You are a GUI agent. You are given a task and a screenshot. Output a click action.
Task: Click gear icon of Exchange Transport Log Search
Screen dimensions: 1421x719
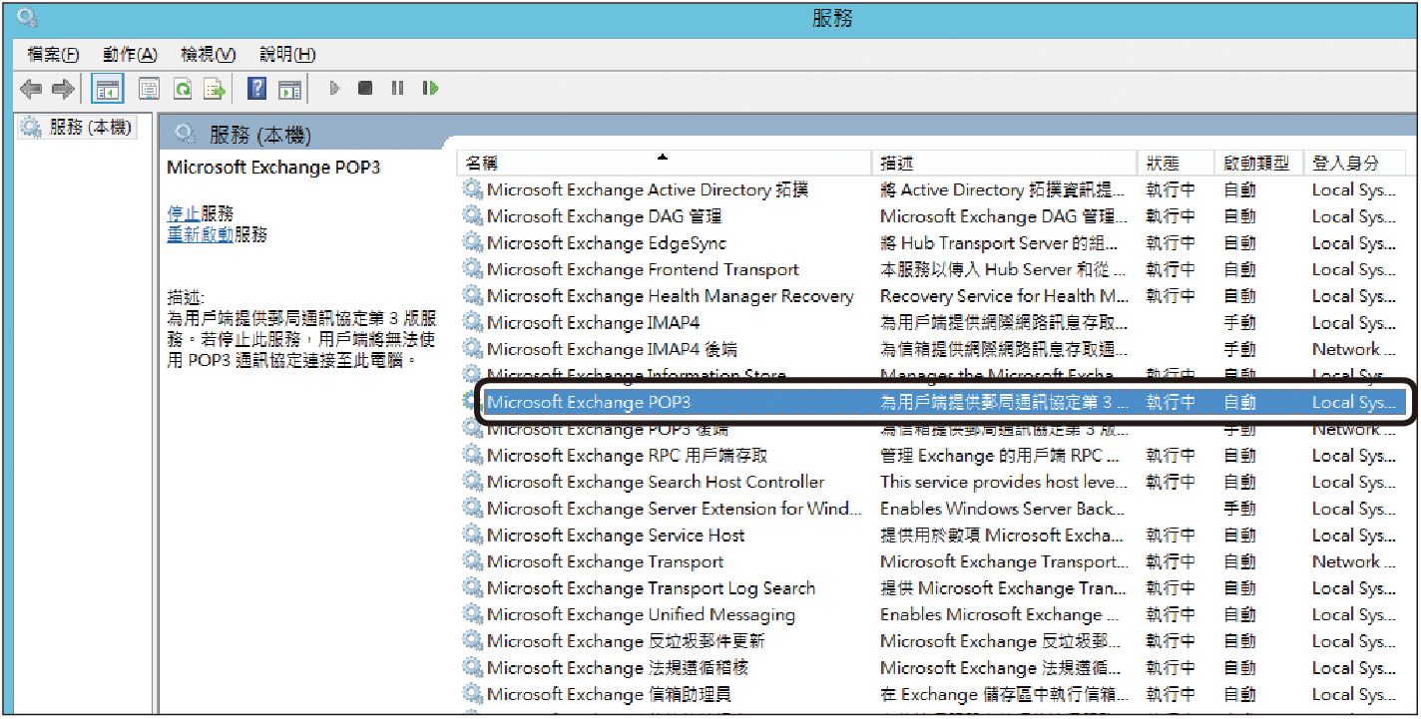(472, 587)
